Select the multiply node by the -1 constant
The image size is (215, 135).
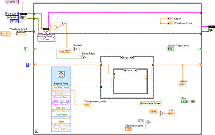pos(63,24)
